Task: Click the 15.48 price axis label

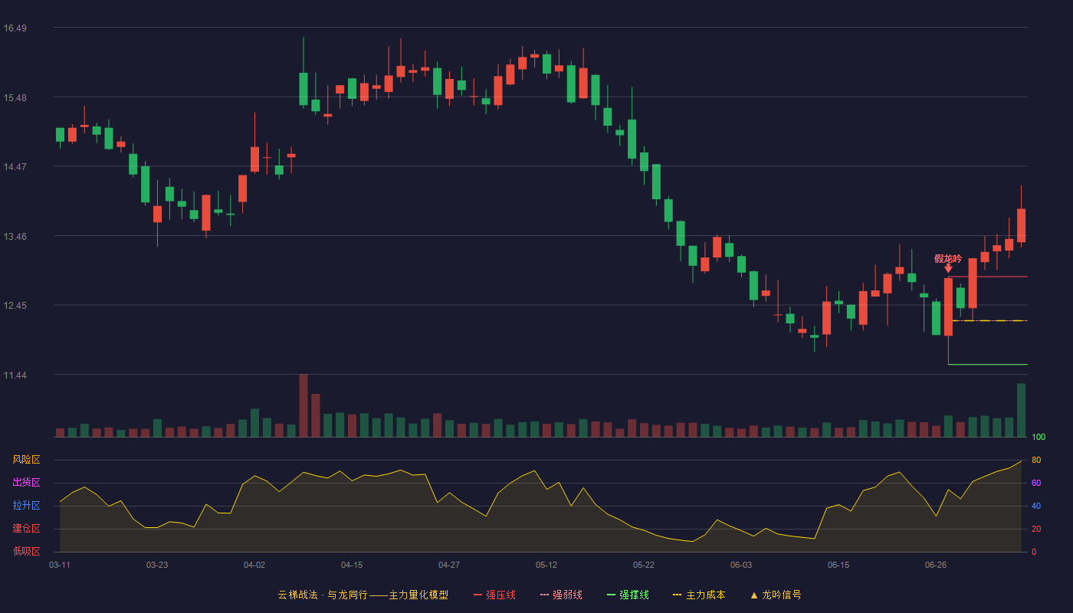Action: pyautogui.click(x=15, y=98)
